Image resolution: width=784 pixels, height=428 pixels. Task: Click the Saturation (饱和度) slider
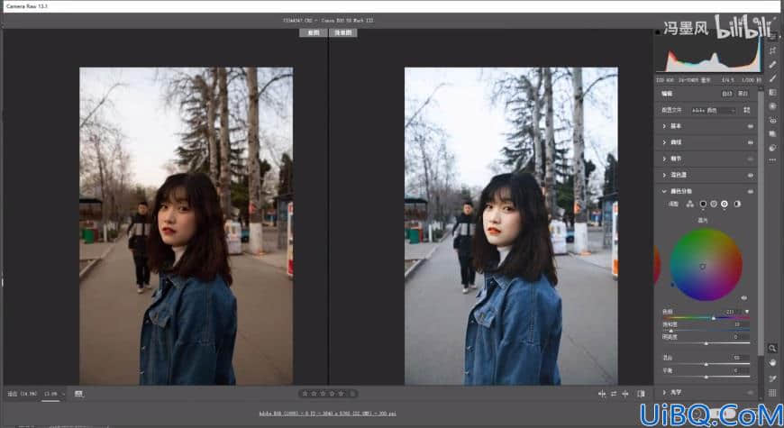[706, 331]
